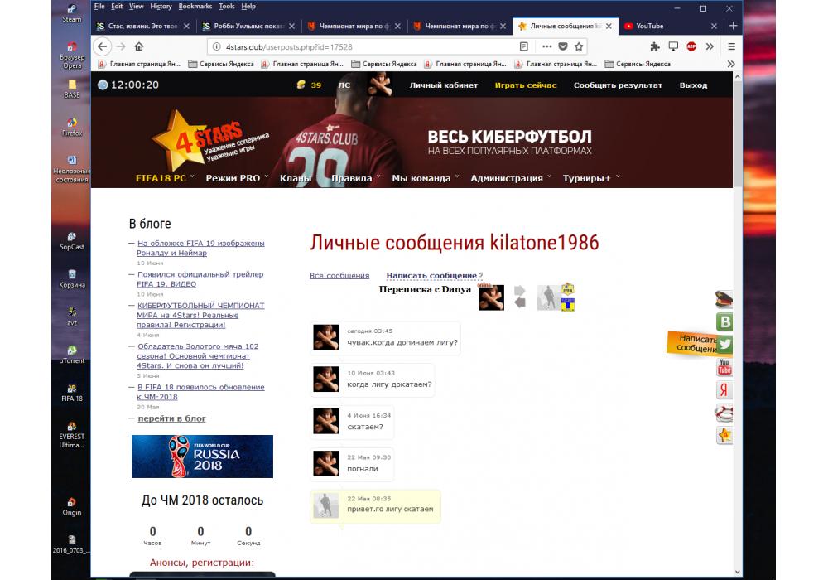Click the browser Home button
This screenshot has height=580, width=828.
(139, 46)
